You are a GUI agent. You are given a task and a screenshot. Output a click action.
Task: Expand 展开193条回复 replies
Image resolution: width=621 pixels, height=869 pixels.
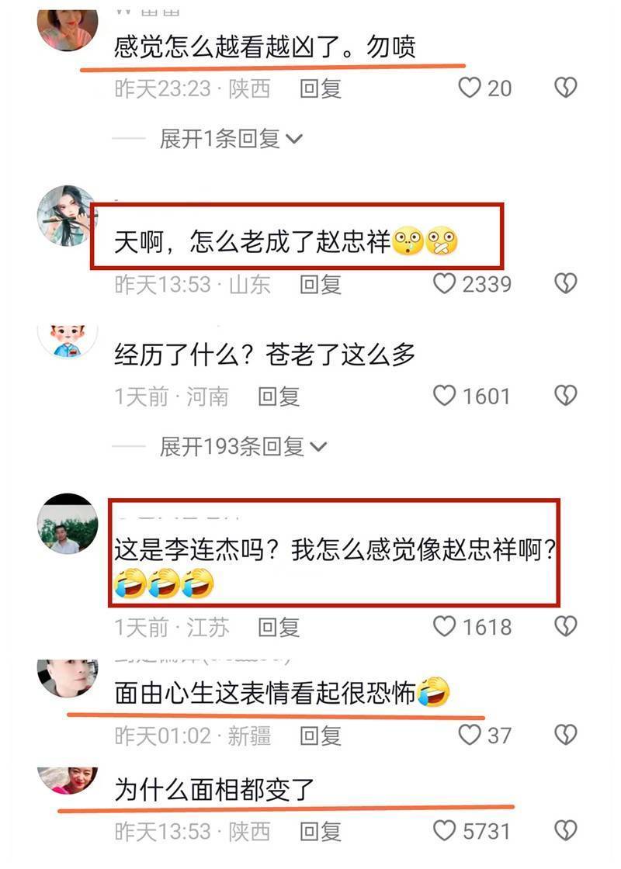tap(243, 447)
